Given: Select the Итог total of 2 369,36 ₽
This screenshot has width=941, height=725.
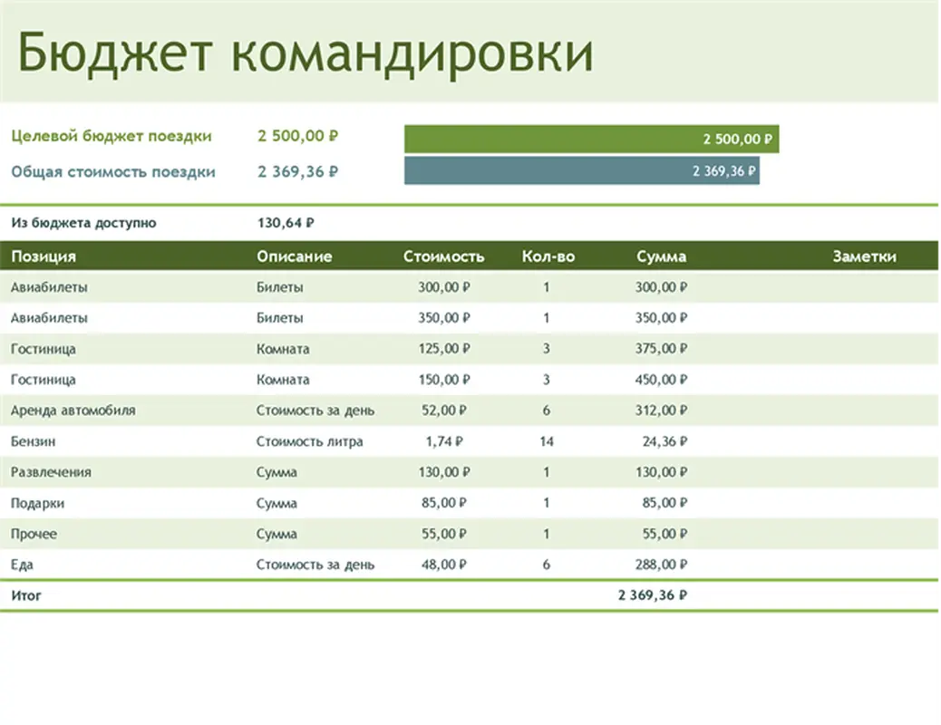Looking at the screenshot, I should tap(653, 595).
